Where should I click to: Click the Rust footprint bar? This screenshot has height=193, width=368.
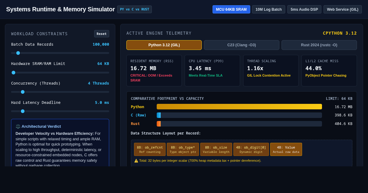[239, 124]
